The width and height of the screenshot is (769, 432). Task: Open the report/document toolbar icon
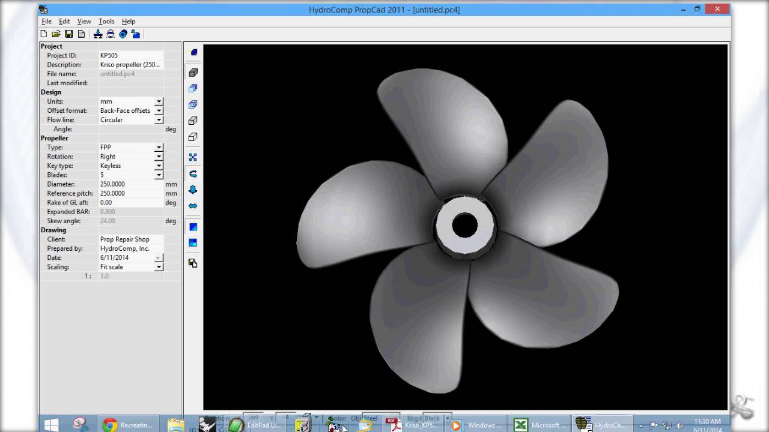(x=82, y=34)
